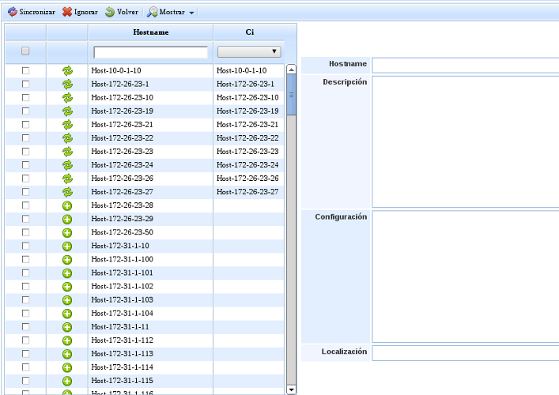The width and height of the screenshot is (559, 395).
Task: Click the green Volver arrow icon
Action: click(110, 13)
